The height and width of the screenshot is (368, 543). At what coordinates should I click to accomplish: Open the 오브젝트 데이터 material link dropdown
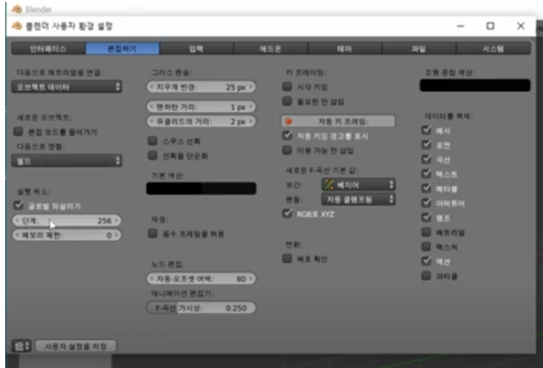pyautogui.click(x=67, y=87)
